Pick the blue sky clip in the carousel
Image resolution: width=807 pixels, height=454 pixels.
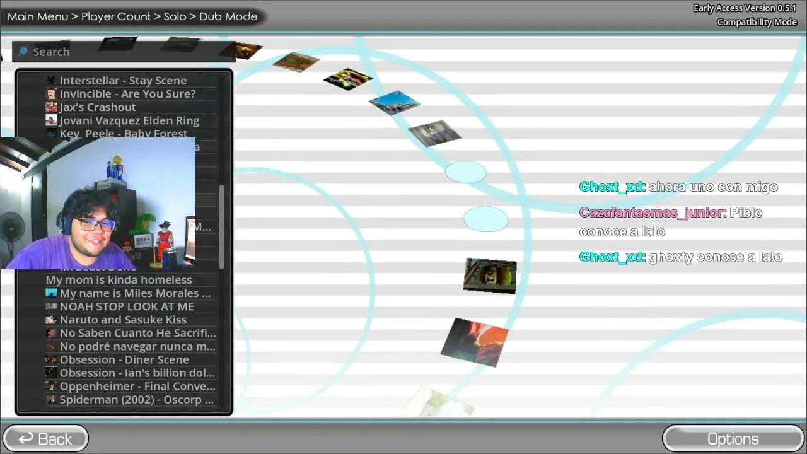tap(395, 103)
